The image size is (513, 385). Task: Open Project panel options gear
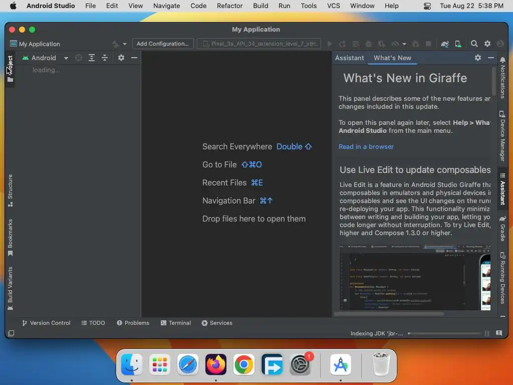pyautogui.click(x=121, y=58)
